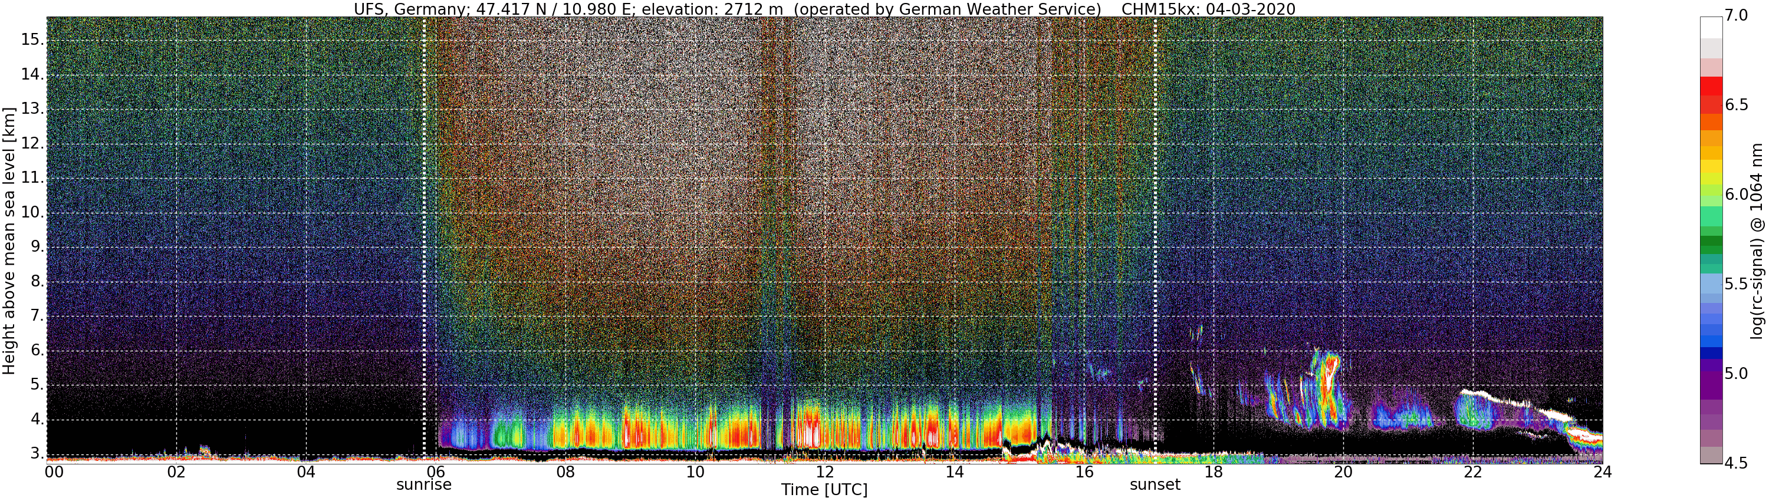Click the '3.' height axis tick

coord(37,454)
